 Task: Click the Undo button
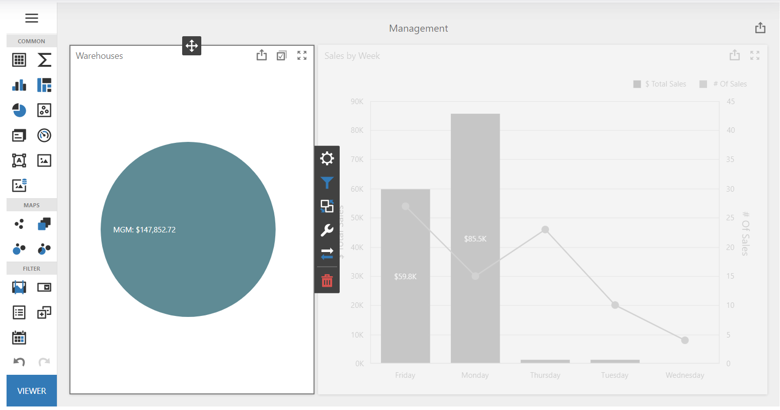(x=19, y=362)
